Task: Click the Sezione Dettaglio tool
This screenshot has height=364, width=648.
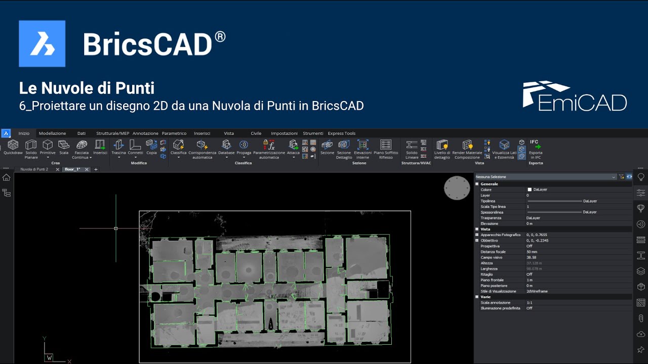Action: click(344, 150)
